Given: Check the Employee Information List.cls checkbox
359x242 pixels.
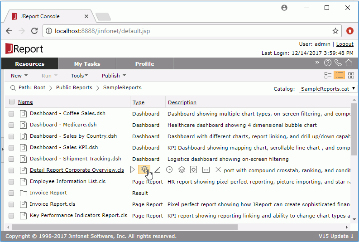Looking at the screenshot, I should tap(11, 182).
